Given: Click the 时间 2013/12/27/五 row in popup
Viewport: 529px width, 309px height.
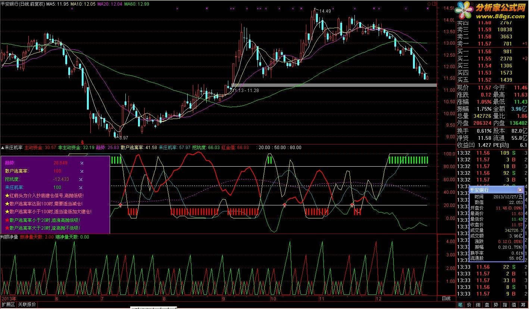Looking at the screenshot, I should pos(497,197).
